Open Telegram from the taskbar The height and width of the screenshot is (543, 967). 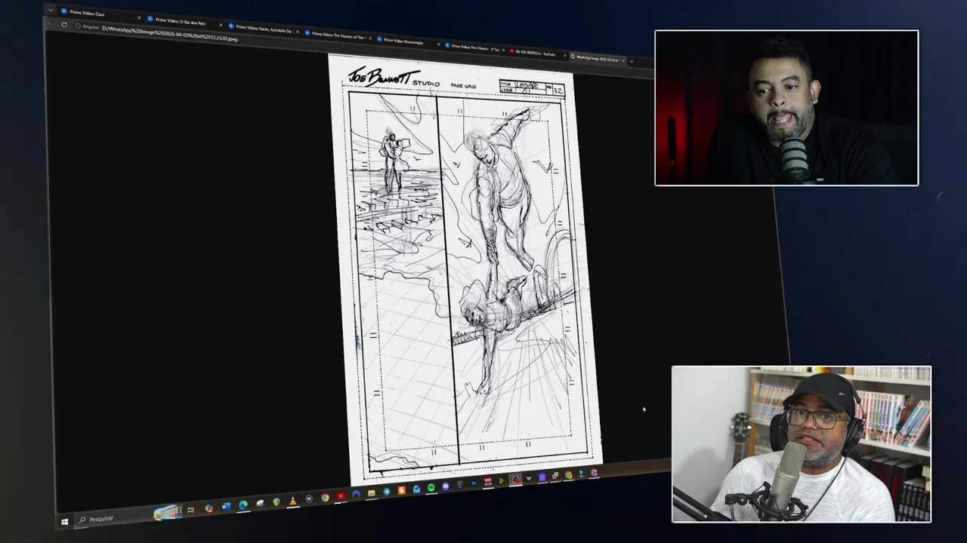[x=387, y=492]
